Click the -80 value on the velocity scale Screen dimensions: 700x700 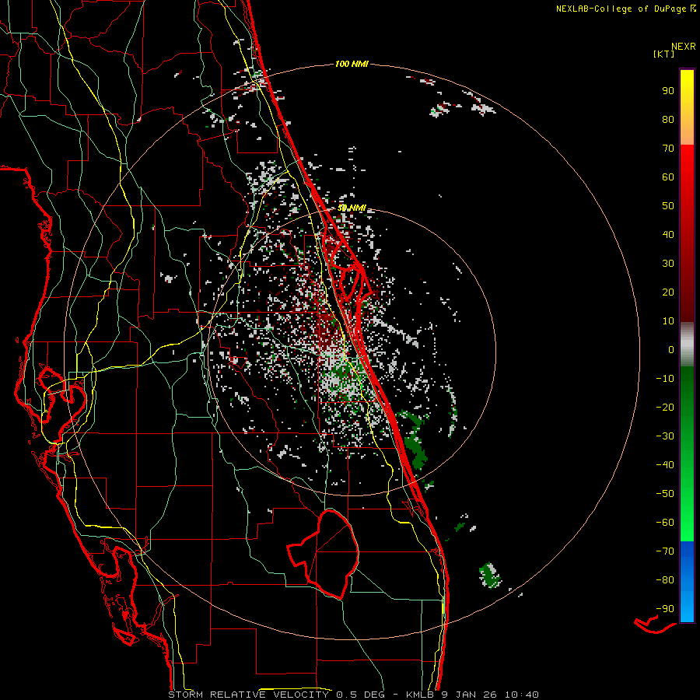point(665,580)
